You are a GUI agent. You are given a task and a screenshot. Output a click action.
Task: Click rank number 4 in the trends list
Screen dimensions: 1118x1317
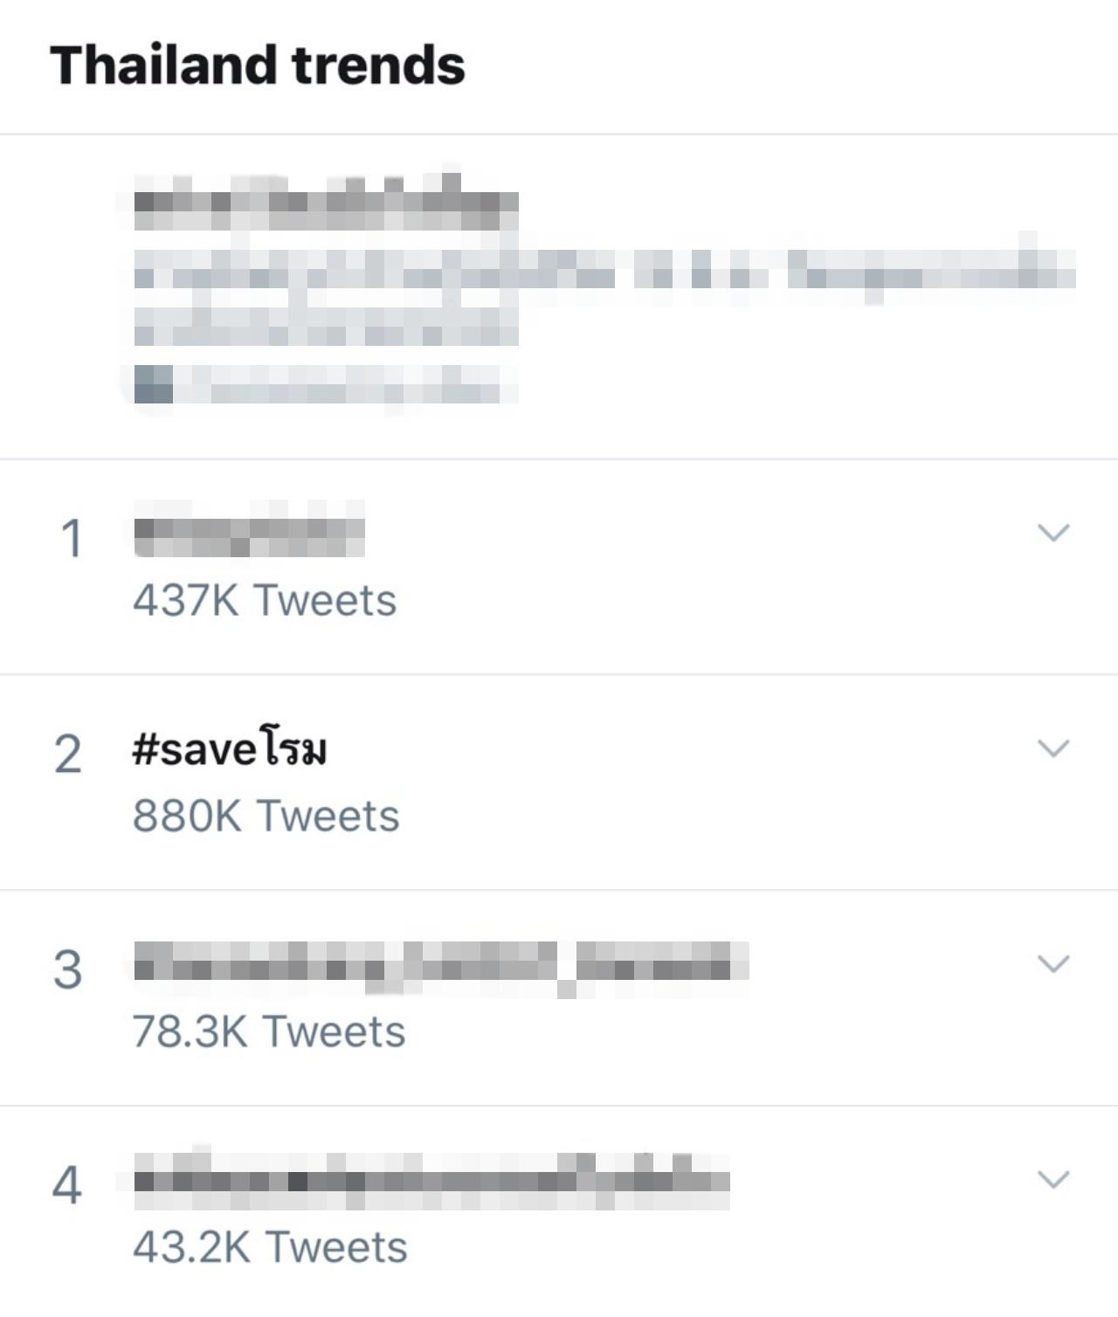(x=68, y=1185)
